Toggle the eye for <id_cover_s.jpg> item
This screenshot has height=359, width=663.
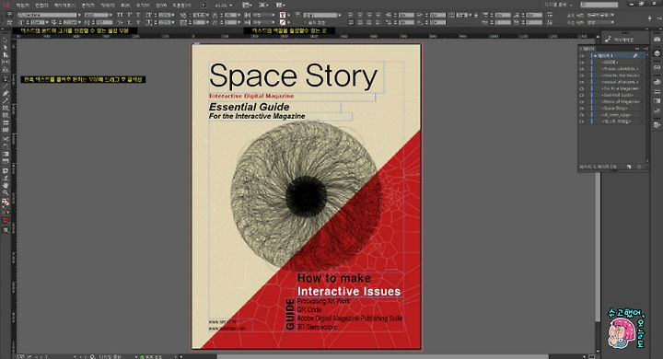(582, 115)
